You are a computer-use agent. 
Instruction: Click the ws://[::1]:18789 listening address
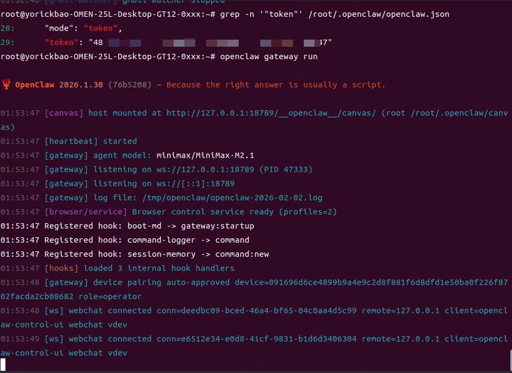click(196, 184)
